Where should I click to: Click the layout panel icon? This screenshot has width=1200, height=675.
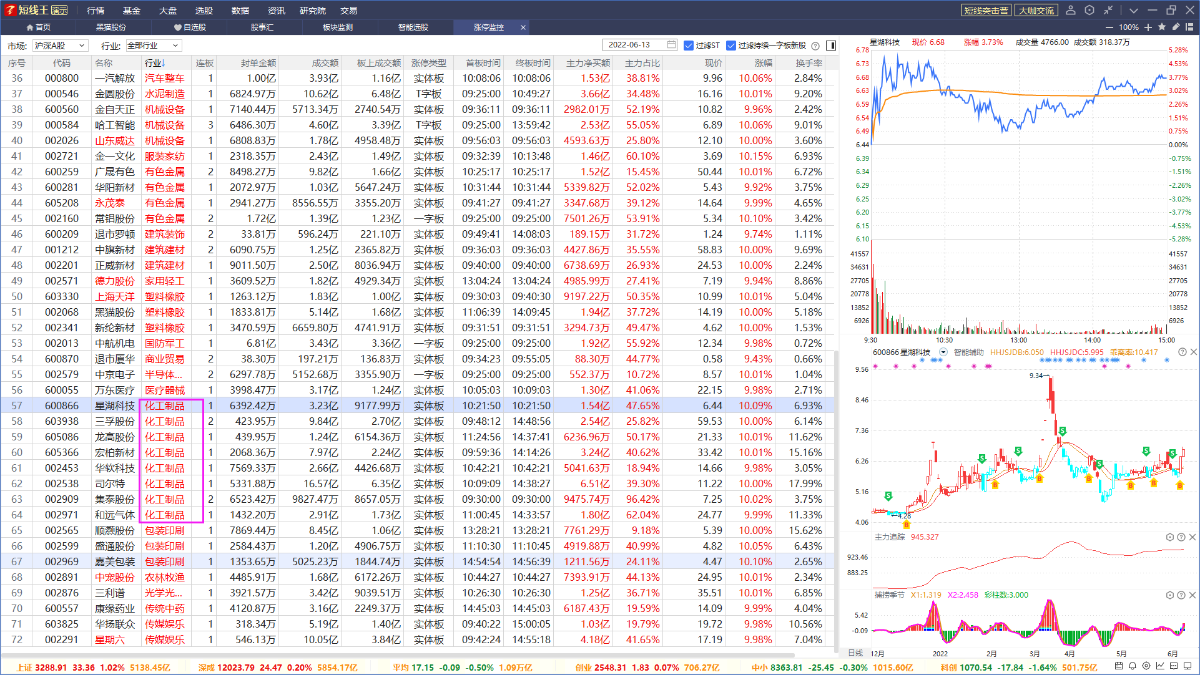pos(1189,27)
